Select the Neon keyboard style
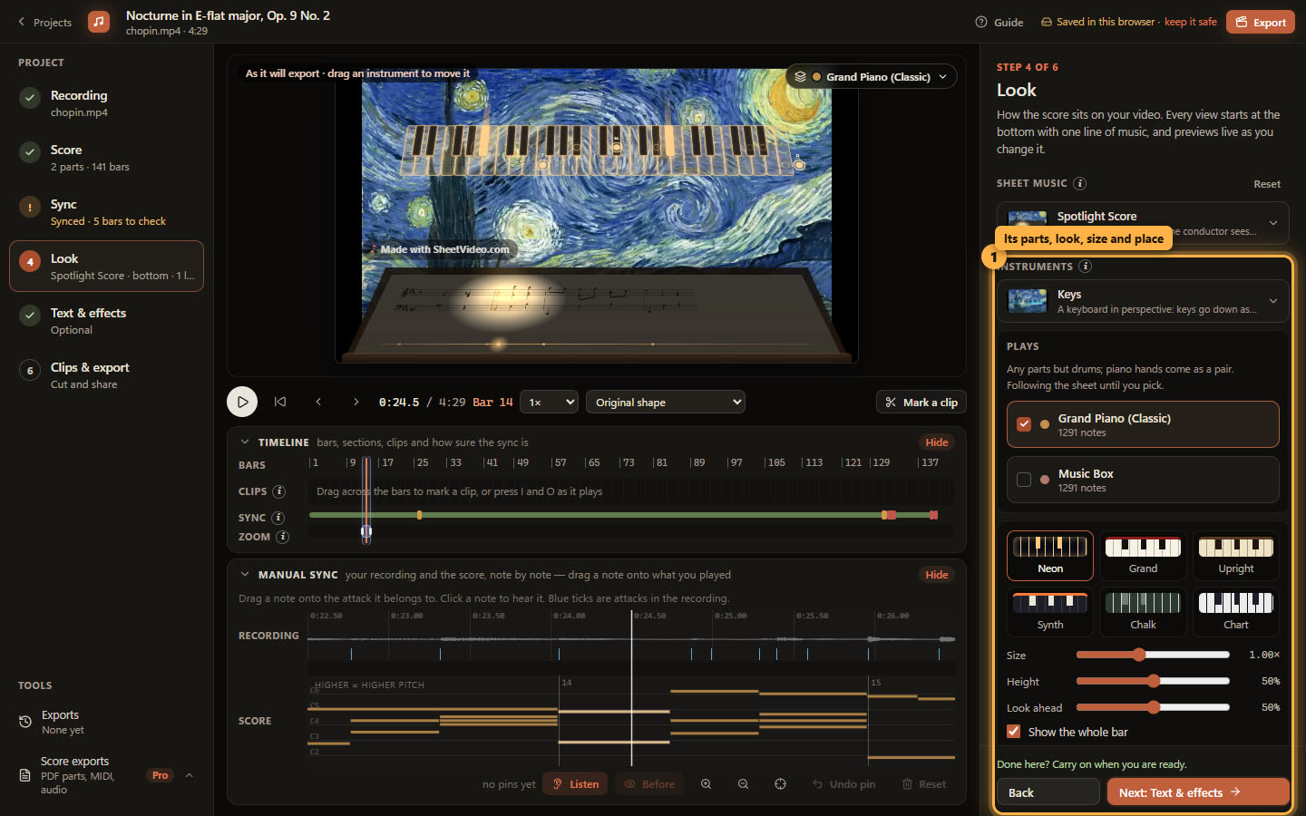The height and width of the screenshot is (816, 1306). pos(1050,556)
